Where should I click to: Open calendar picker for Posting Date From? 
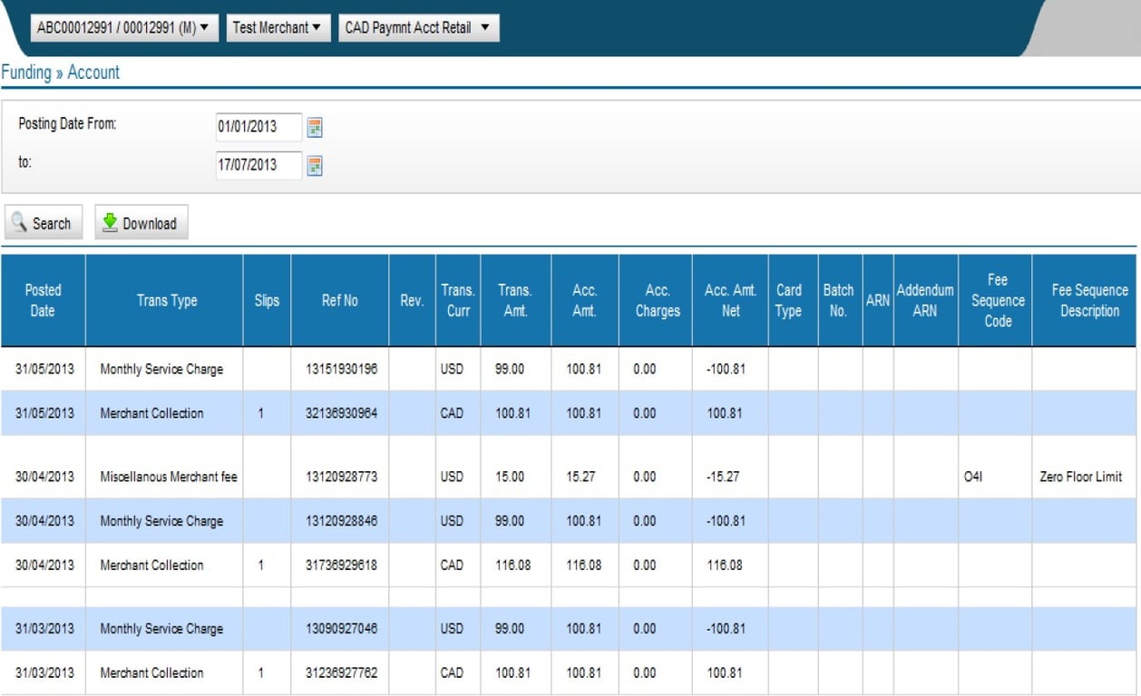pyautogui.click(x=315, y=128)
